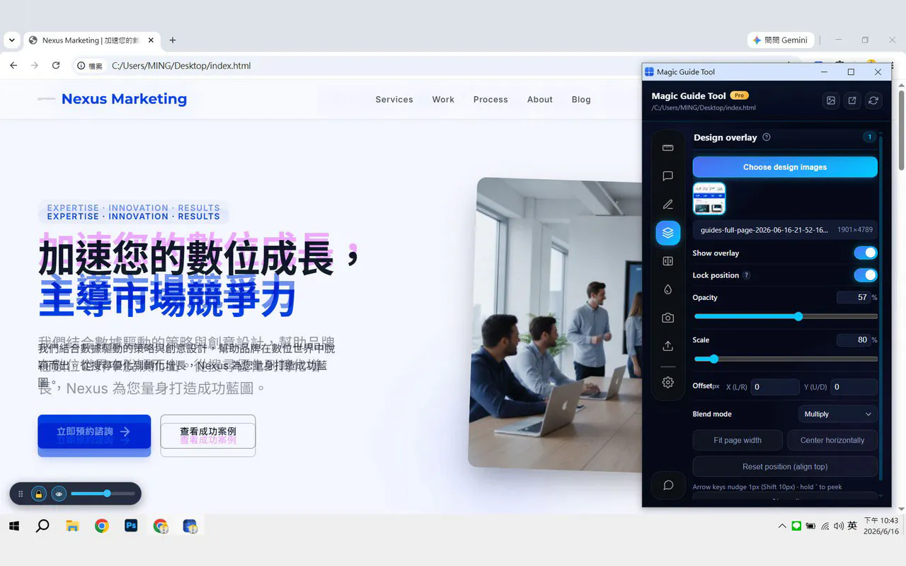Open the About nav item
The image size is (906, 566).
[x=540, y=100]
